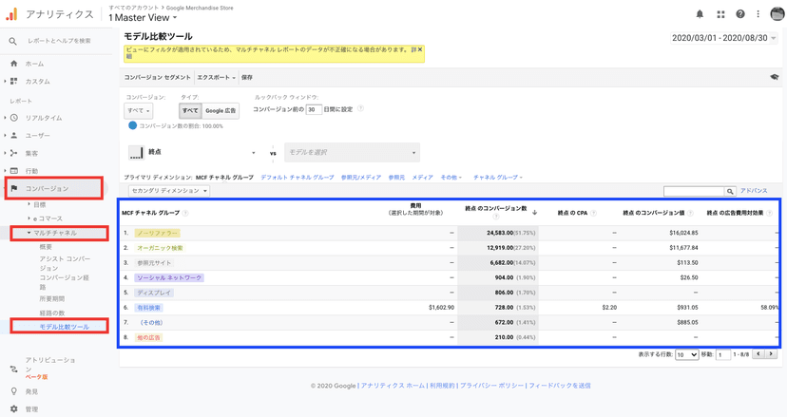The width and height of the screenshot is (787, 417).
Task: Open the チャネル グループ dropdown
Action: (498, 177)
